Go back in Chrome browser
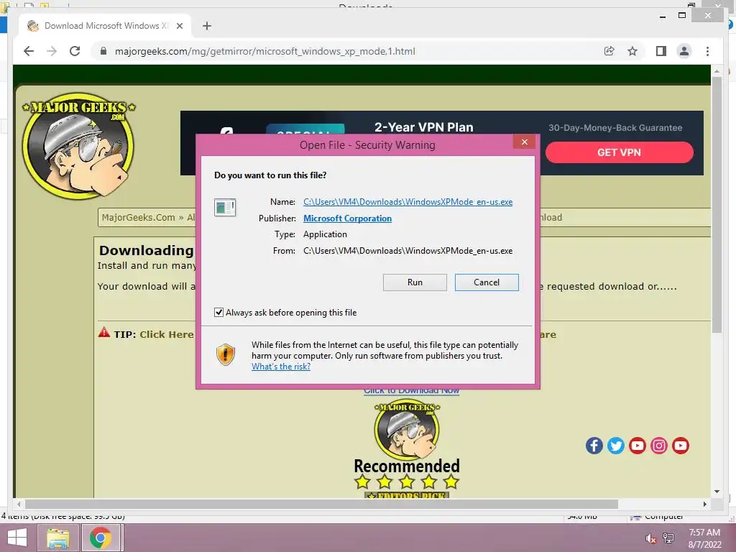 pos(29,51)
